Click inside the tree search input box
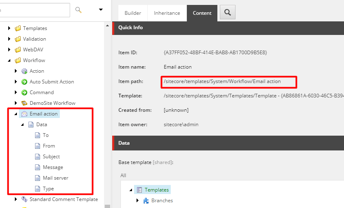Viewport: 344px width, 208px height. (x=33, y=10)
